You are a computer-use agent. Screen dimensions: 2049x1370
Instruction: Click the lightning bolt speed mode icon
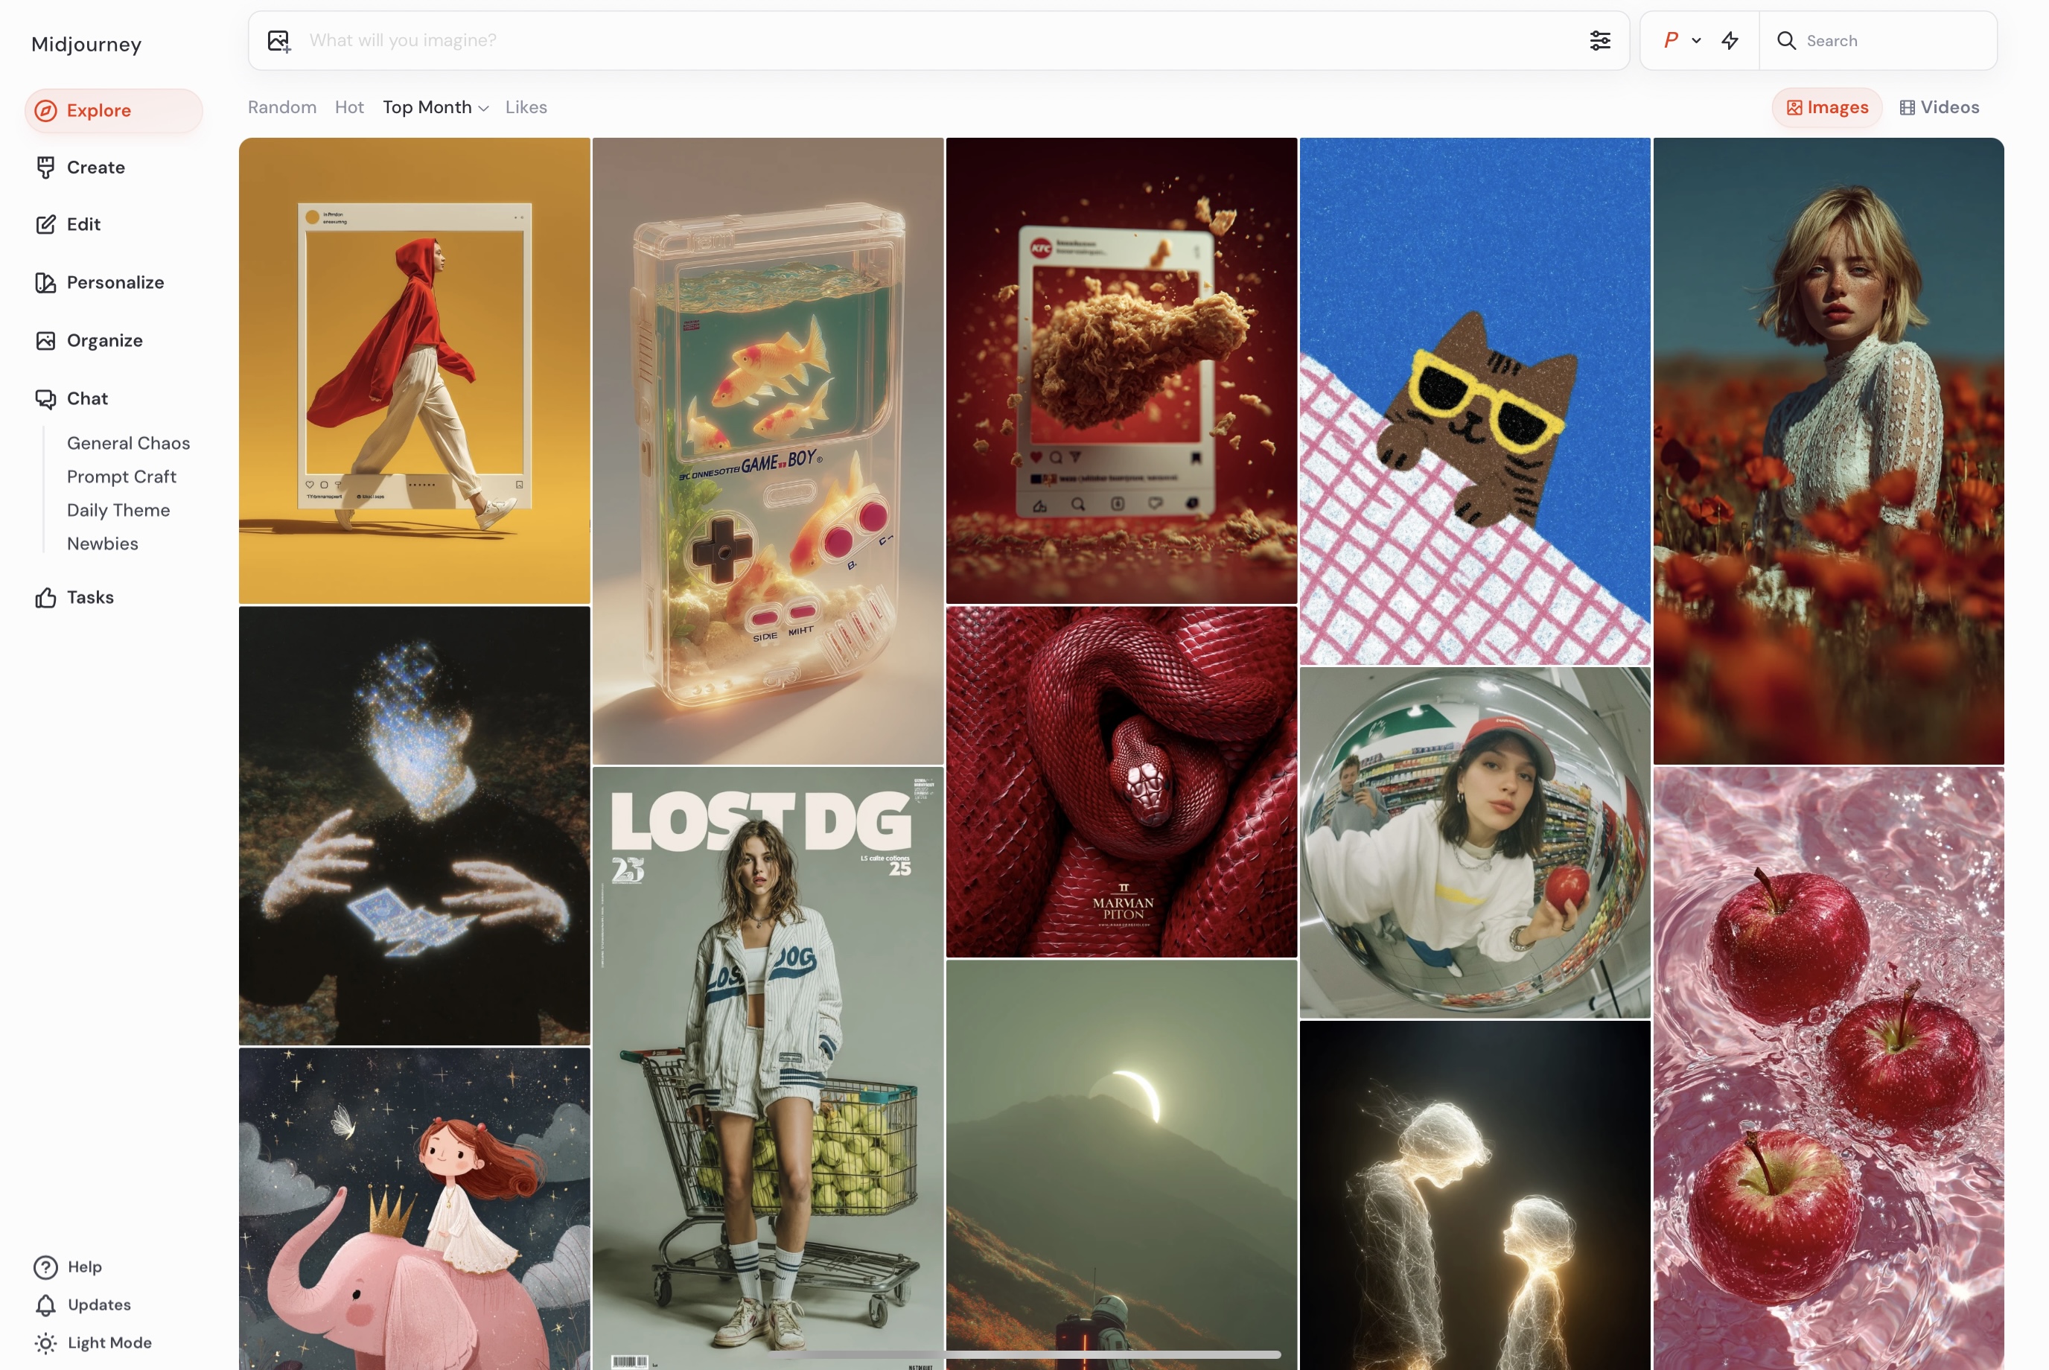coord(1729,41)
